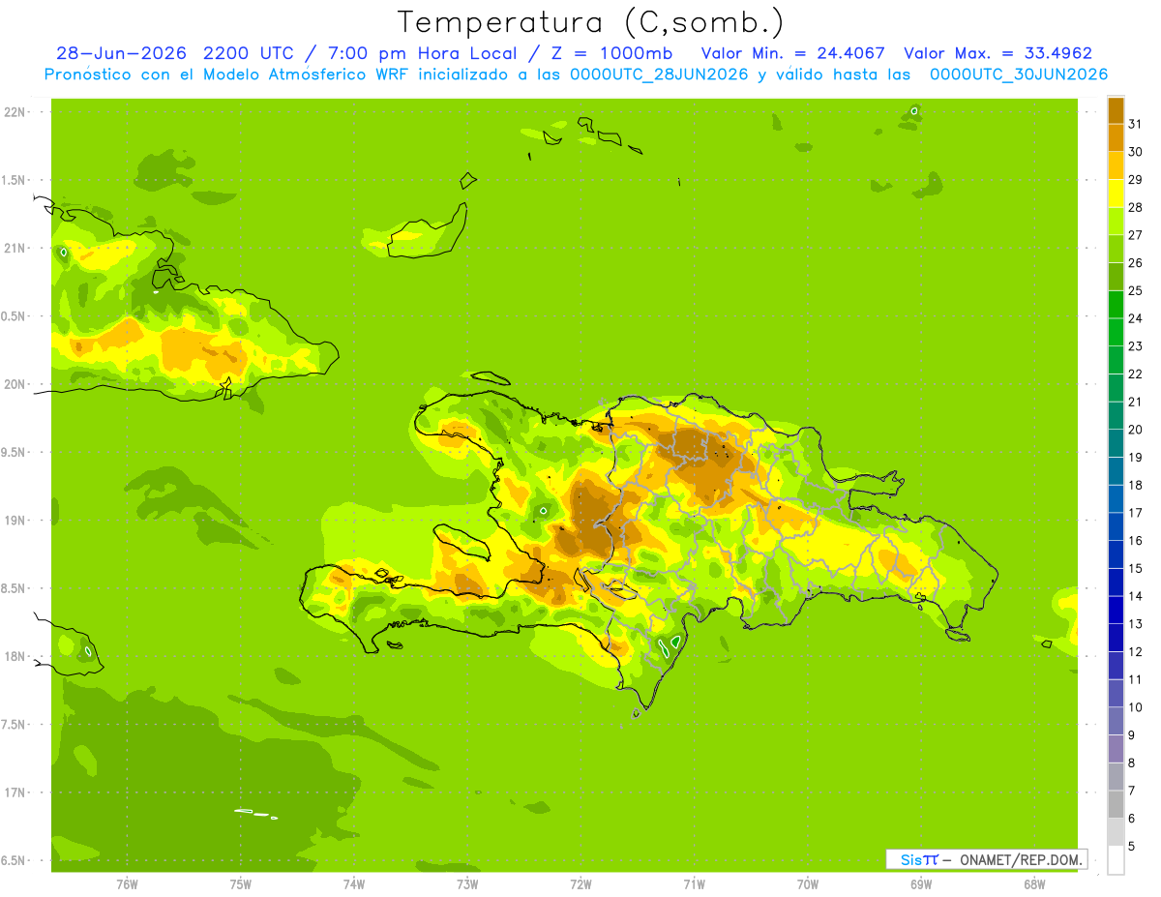The width and height of the screenshot is (1161, 897).
Task: Click the "18N" latitude label
Action: click(x=14, y=656)
